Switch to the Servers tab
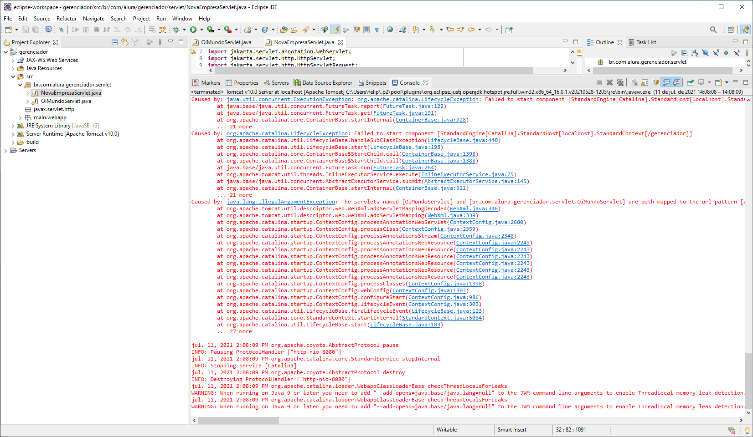The image size is (753, 437). tap(276, 82)
